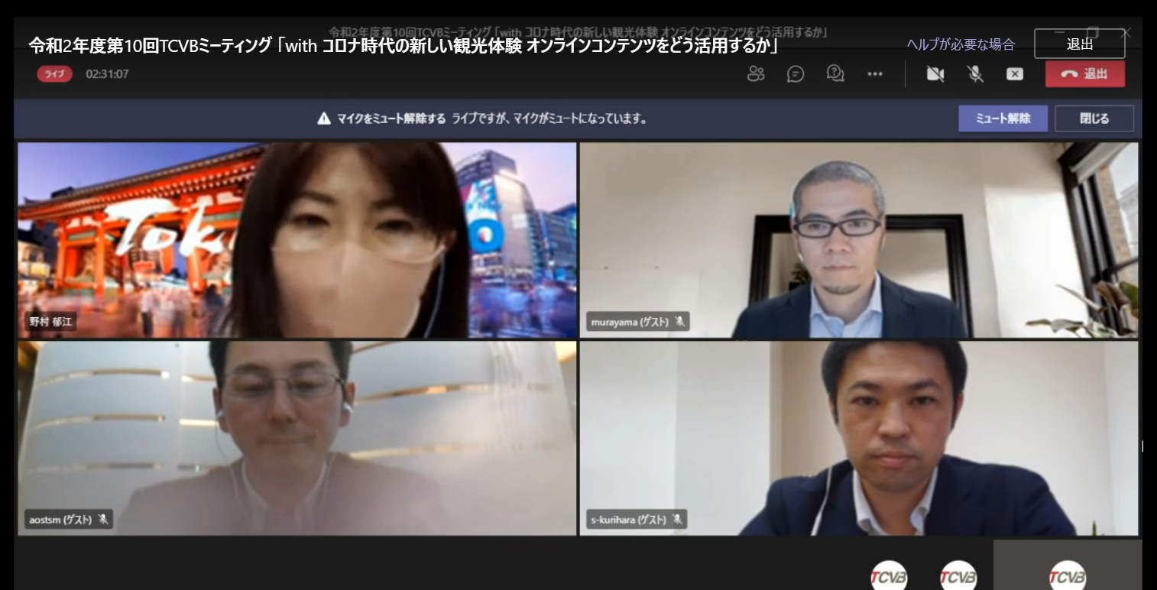Show the participants list

756,74
